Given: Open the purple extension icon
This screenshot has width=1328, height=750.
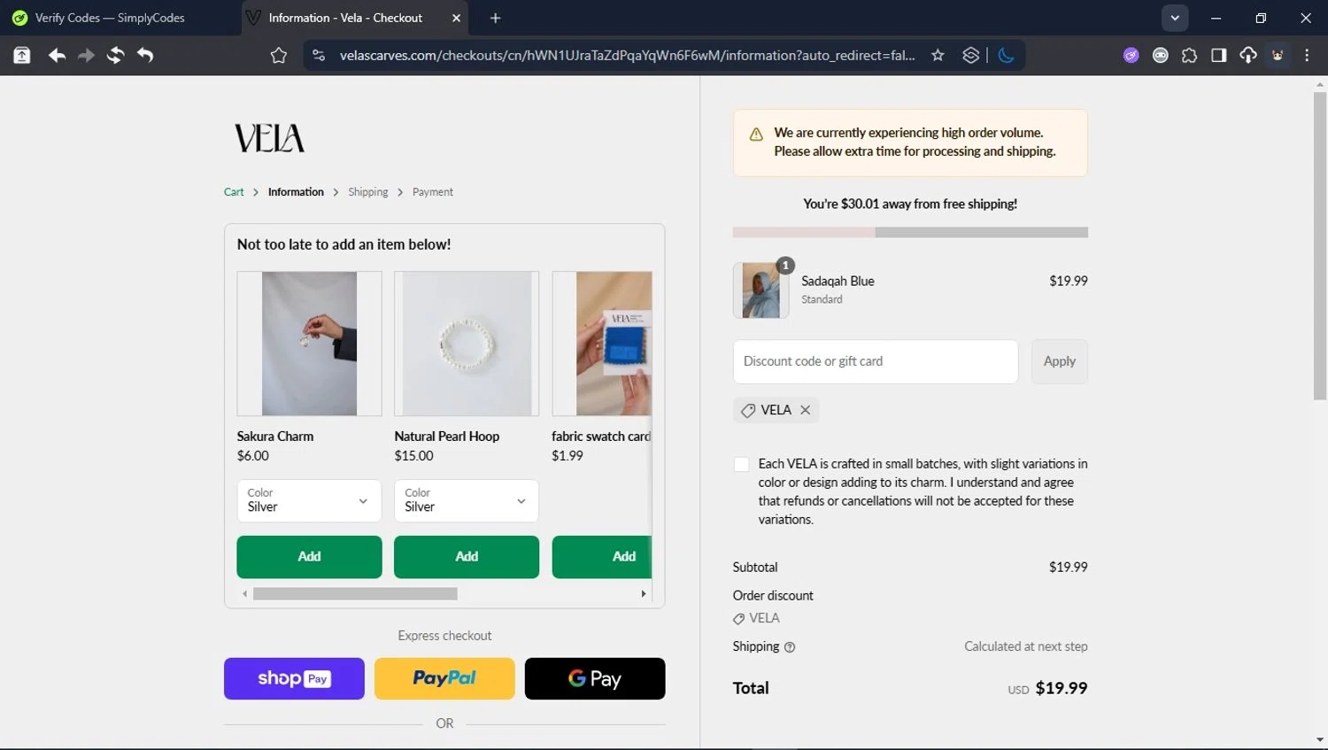Looking at the screenshot, I should [1131, 56].
